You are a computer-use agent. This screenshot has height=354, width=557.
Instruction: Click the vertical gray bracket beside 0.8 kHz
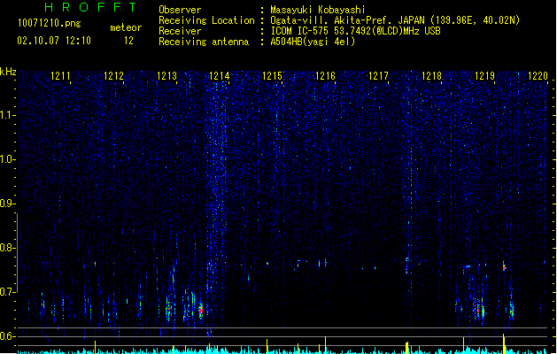click(17, 253)
